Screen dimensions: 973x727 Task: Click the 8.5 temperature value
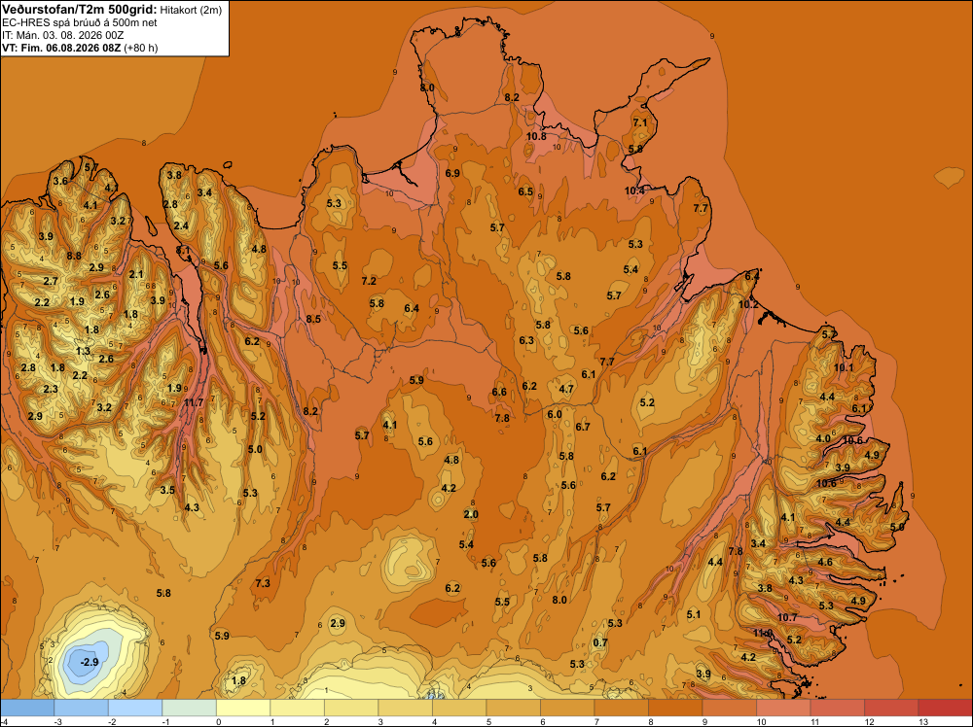[313, 319]
